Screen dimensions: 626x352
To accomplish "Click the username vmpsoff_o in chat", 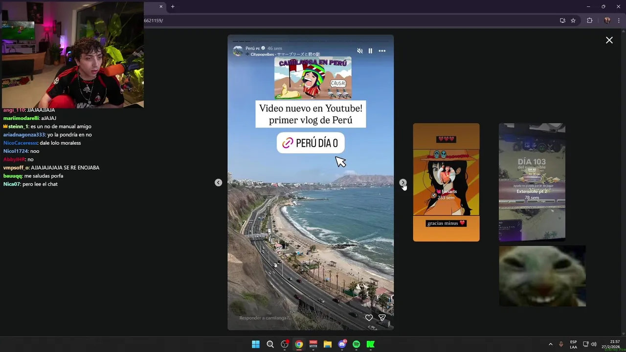I will 16,168.
